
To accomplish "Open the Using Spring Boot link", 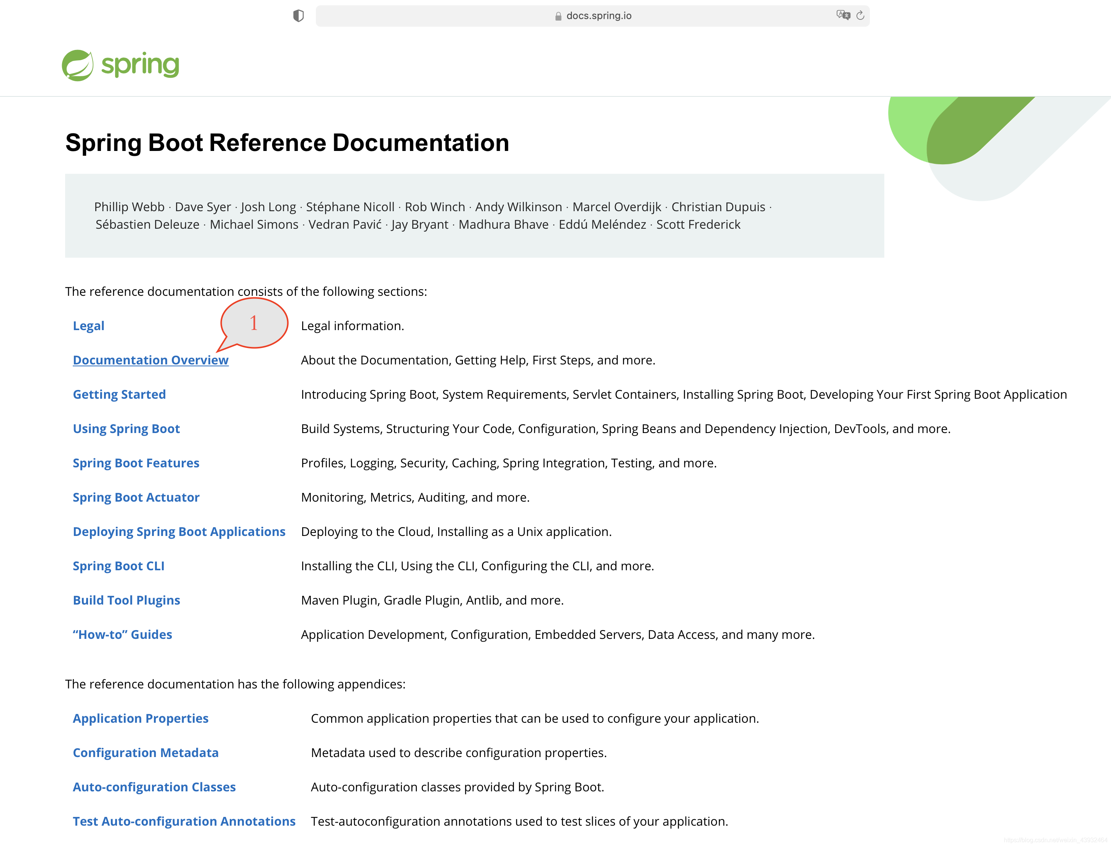I will [x=126, y=428].
